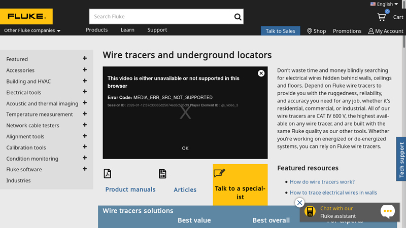Expand the Accessories category
The image size is (406, 228).
(85, 69)
